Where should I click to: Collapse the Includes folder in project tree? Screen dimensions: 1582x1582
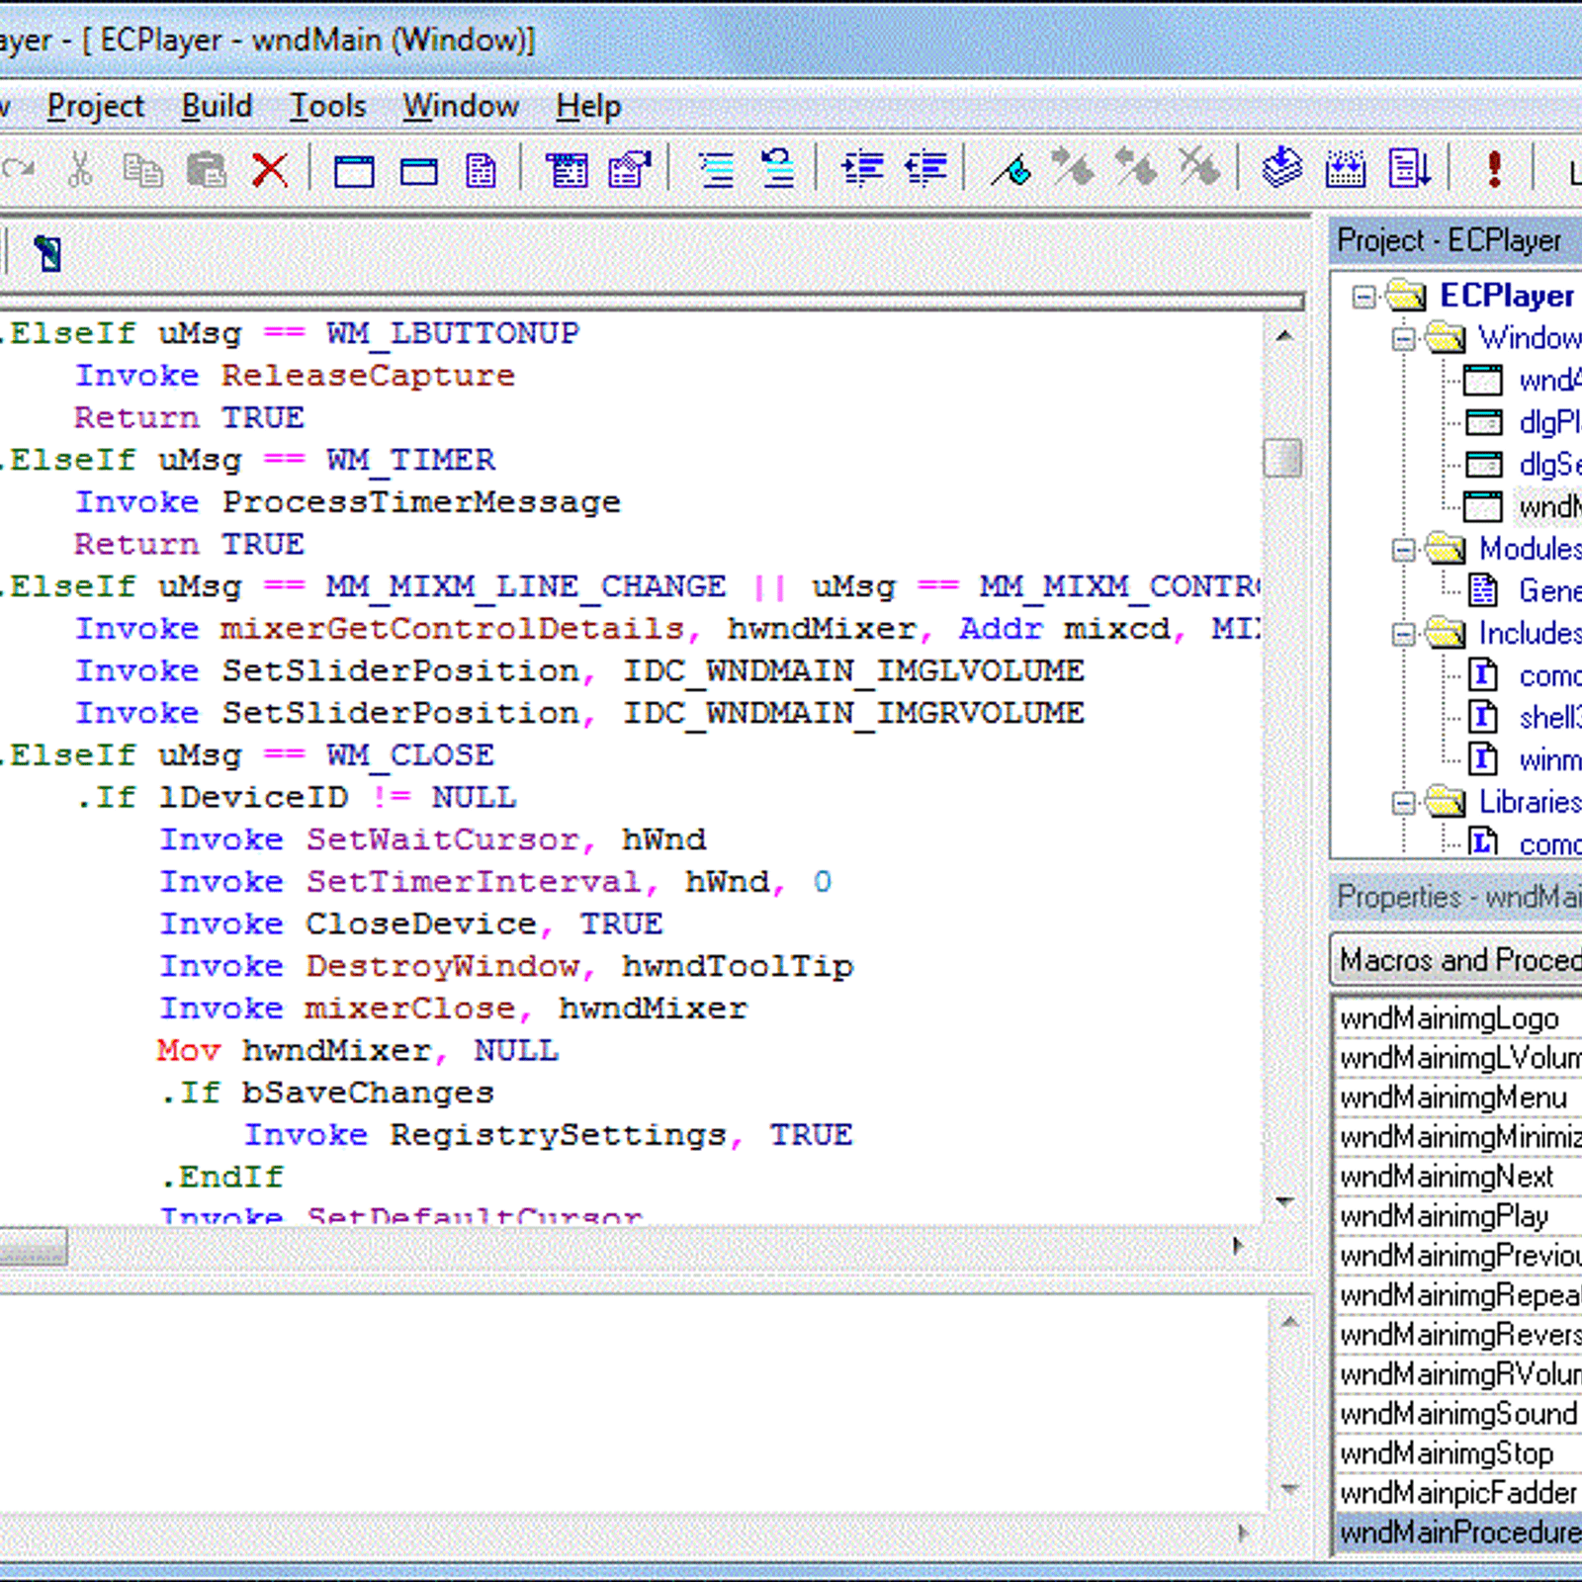pos(1403,634)
